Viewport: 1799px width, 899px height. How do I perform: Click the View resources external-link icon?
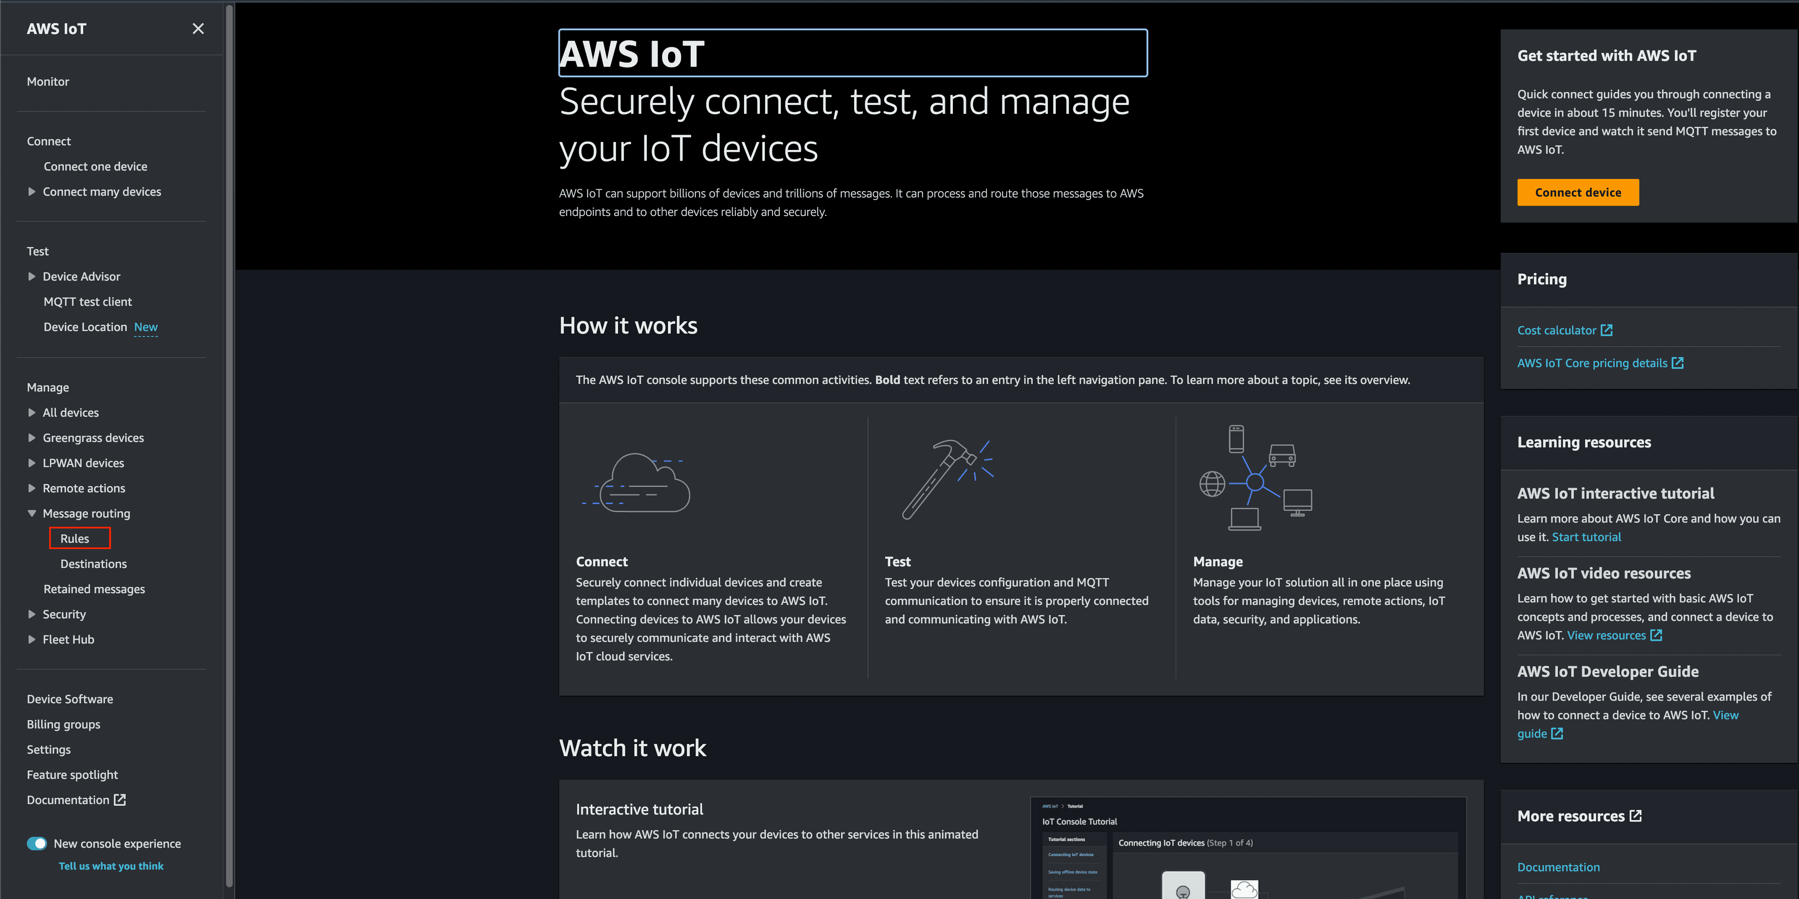click(x=1656, y=636)
